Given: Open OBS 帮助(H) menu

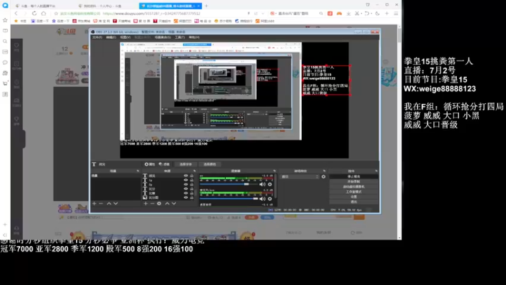Looking at the screenshot, I should tap(194, 37).
